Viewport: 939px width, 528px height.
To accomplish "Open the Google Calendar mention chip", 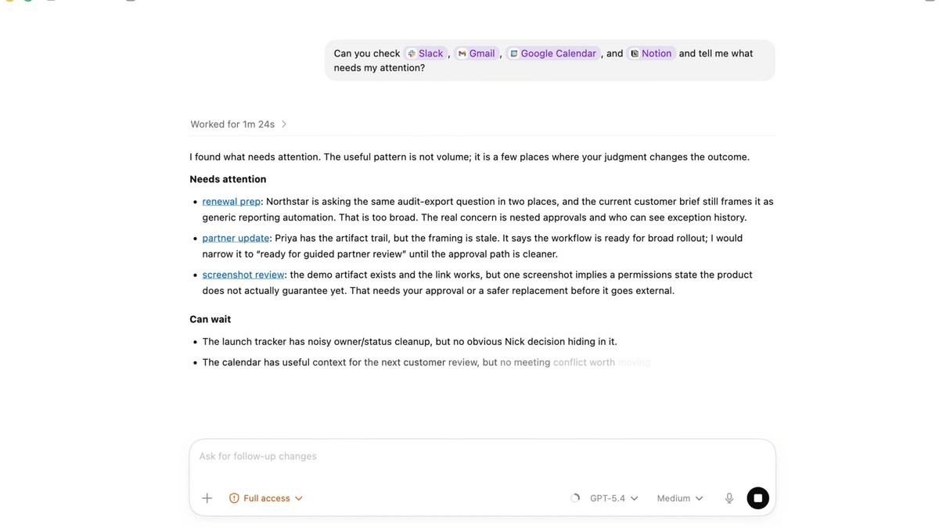I will (552, 53).
